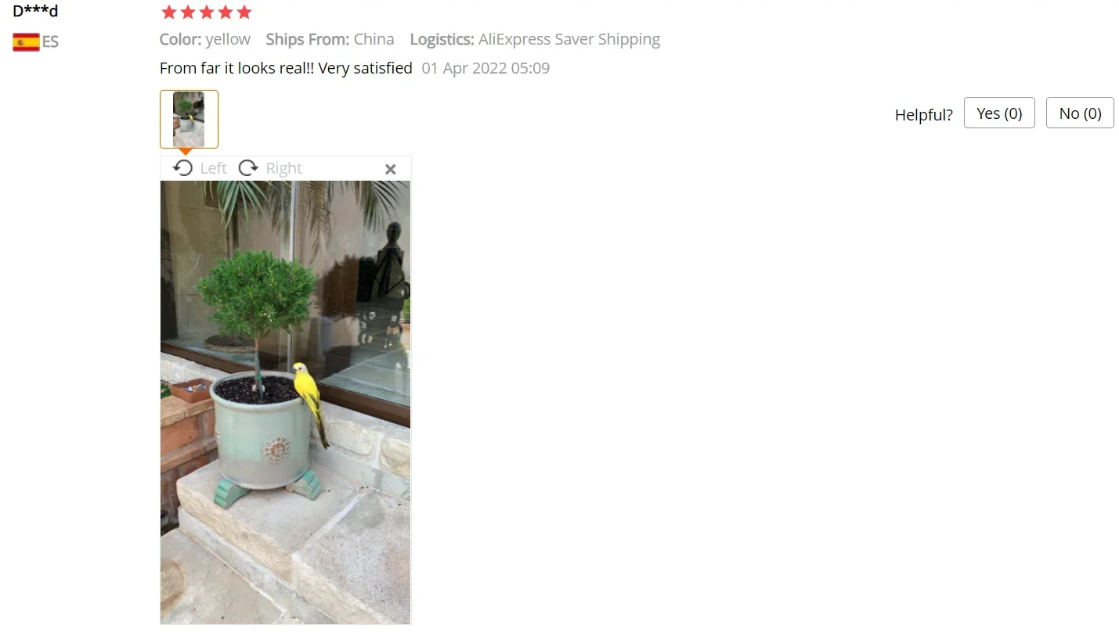Rotate the photo clockwise using the arrow icon

[248, 168]
